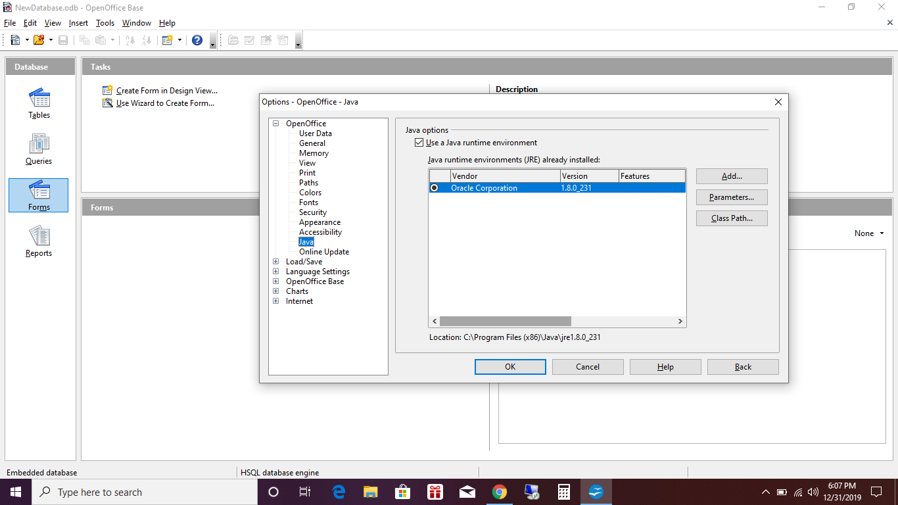Collapse the OpenOffice tree node
The image size is (898, 505).
coord(276,124)
